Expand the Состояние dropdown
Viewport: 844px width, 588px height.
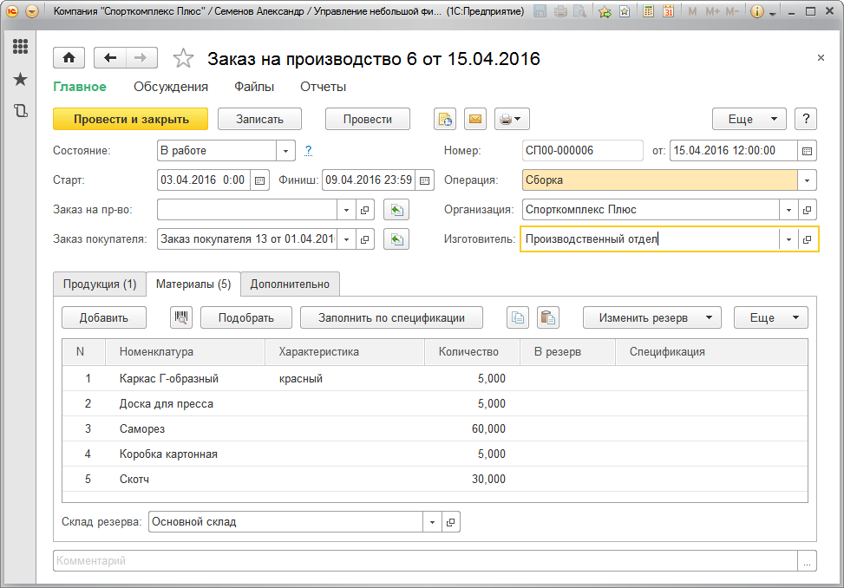tap(286, 151)
